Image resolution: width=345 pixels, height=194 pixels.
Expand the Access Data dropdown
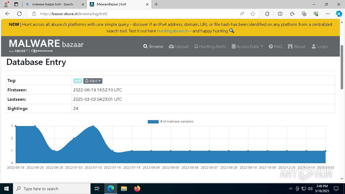(247, 46)
